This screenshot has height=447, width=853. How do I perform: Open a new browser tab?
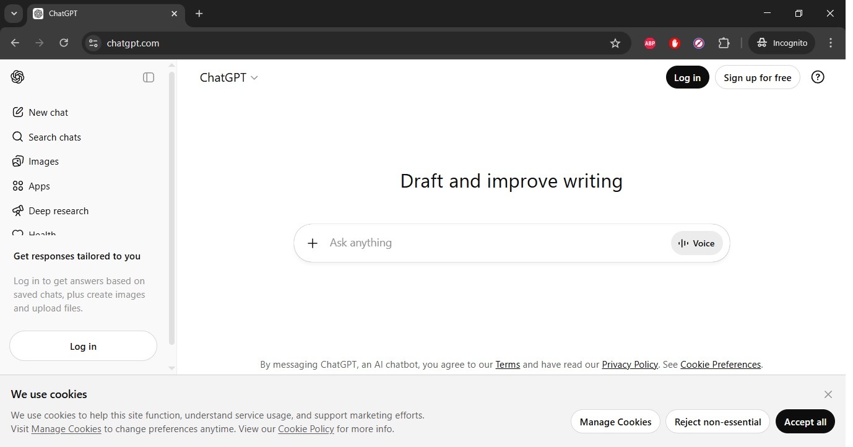199,14
